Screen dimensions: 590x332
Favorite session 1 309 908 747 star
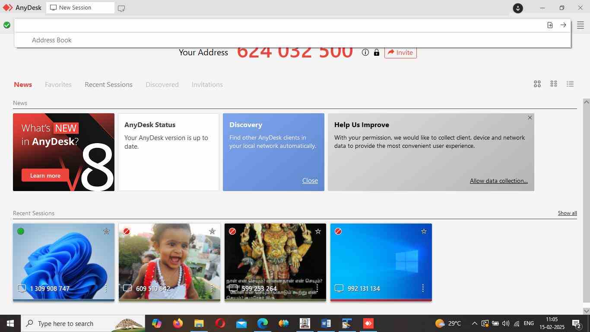106,231
